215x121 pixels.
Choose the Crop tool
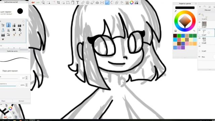(x=58, y=2)
